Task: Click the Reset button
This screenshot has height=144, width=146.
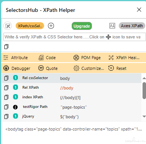Action: (117, 68)
